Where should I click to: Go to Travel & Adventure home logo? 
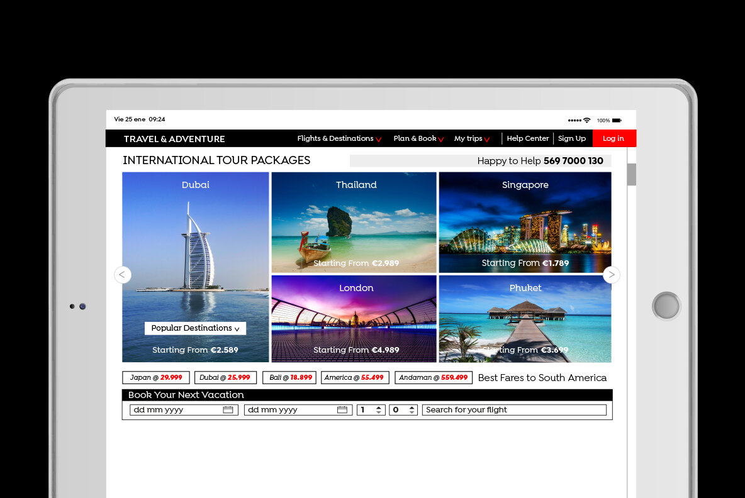(x=174, y=139)
